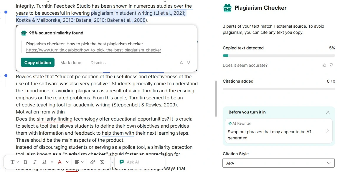Click the 'Does it seem accurate?' text
The image size is (340, 172).
tap(245, 65)
